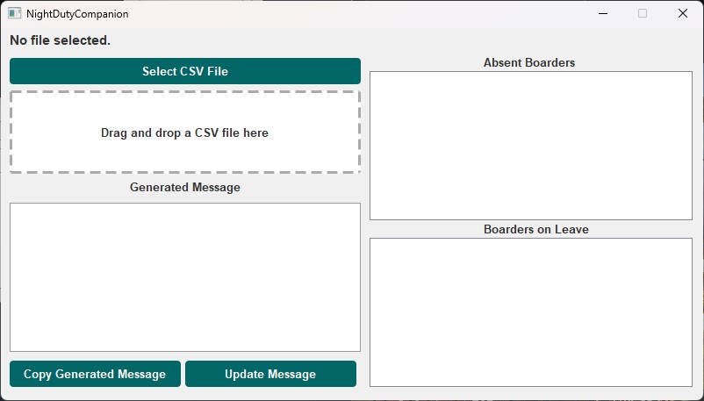Image resolution: width=704 pixels, height=401 pixels.
Task: Click the Generated Message heading label
Action: point(184,187)
